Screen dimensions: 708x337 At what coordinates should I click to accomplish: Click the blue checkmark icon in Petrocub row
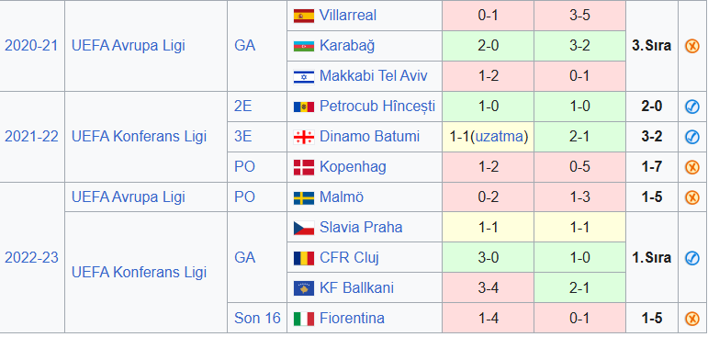(x=692, y=107)
